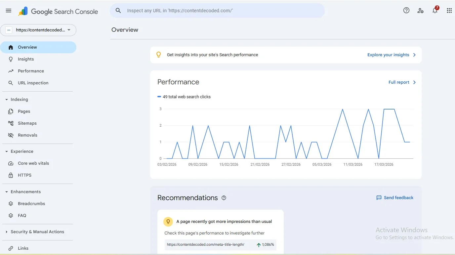View the FAQ enhancement report
Image resolution: width=455 pixels, height=255 pixels.
click(x=22, y=215)
